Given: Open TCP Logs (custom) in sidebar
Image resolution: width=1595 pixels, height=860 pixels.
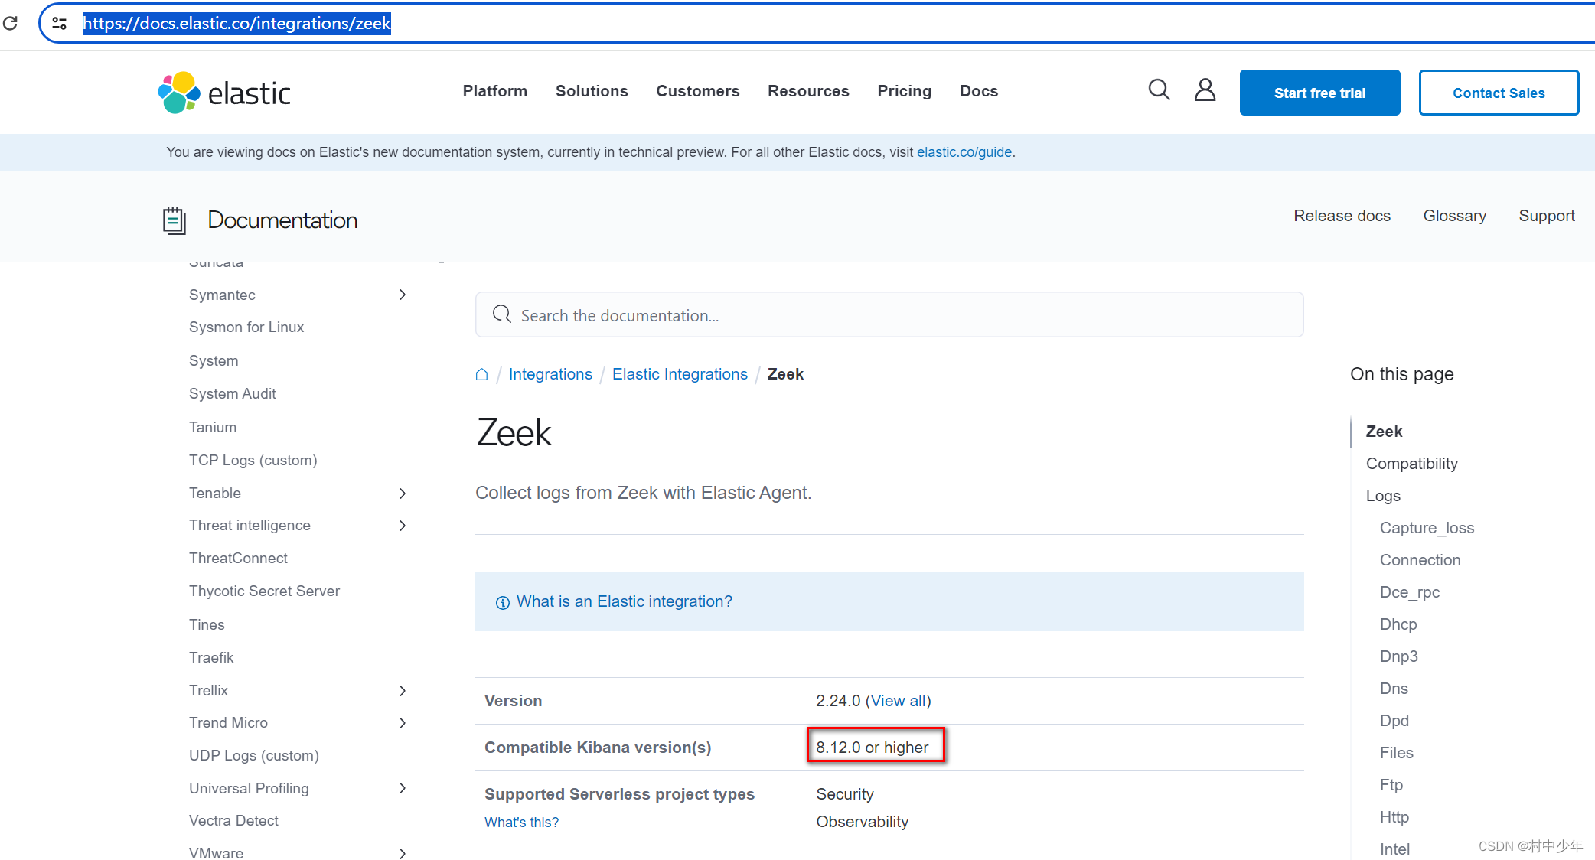Looking at the screenshot, I should tap(253, 461).
